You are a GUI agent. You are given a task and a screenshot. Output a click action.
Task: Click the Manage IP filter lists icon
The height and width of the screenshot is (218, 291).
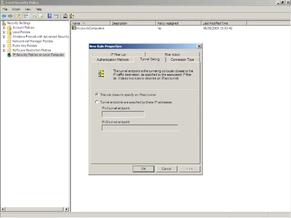(71, 16)
